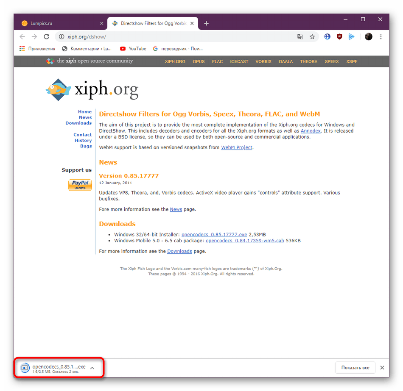Open the user profile avatar
Screen dimensions: 403x391
368,37
